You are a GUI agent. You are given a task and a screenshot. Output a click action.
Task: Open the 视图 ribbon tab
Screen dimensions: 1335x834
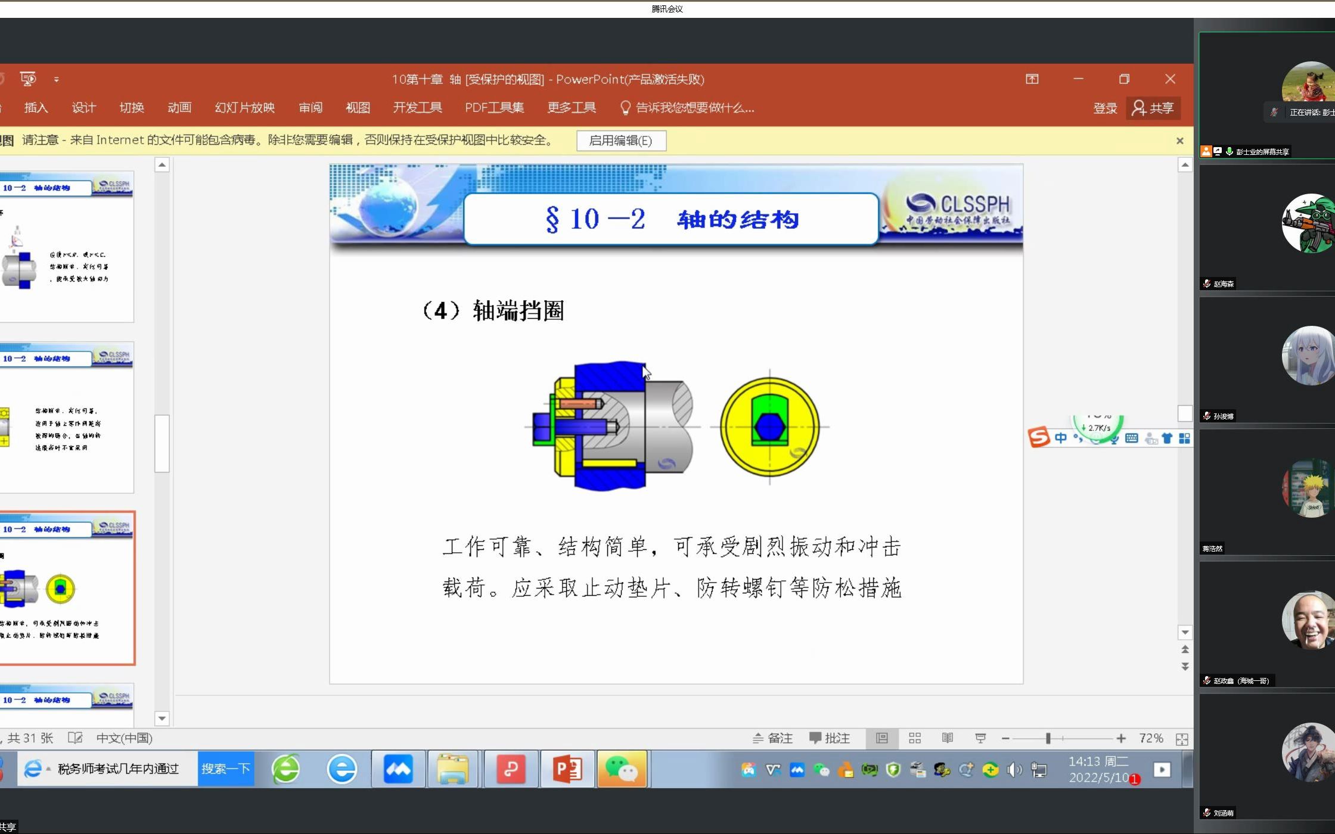click(358, 108)
